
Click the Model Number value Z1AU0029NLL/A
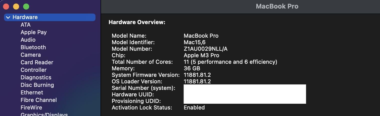(x=206, y=49)
